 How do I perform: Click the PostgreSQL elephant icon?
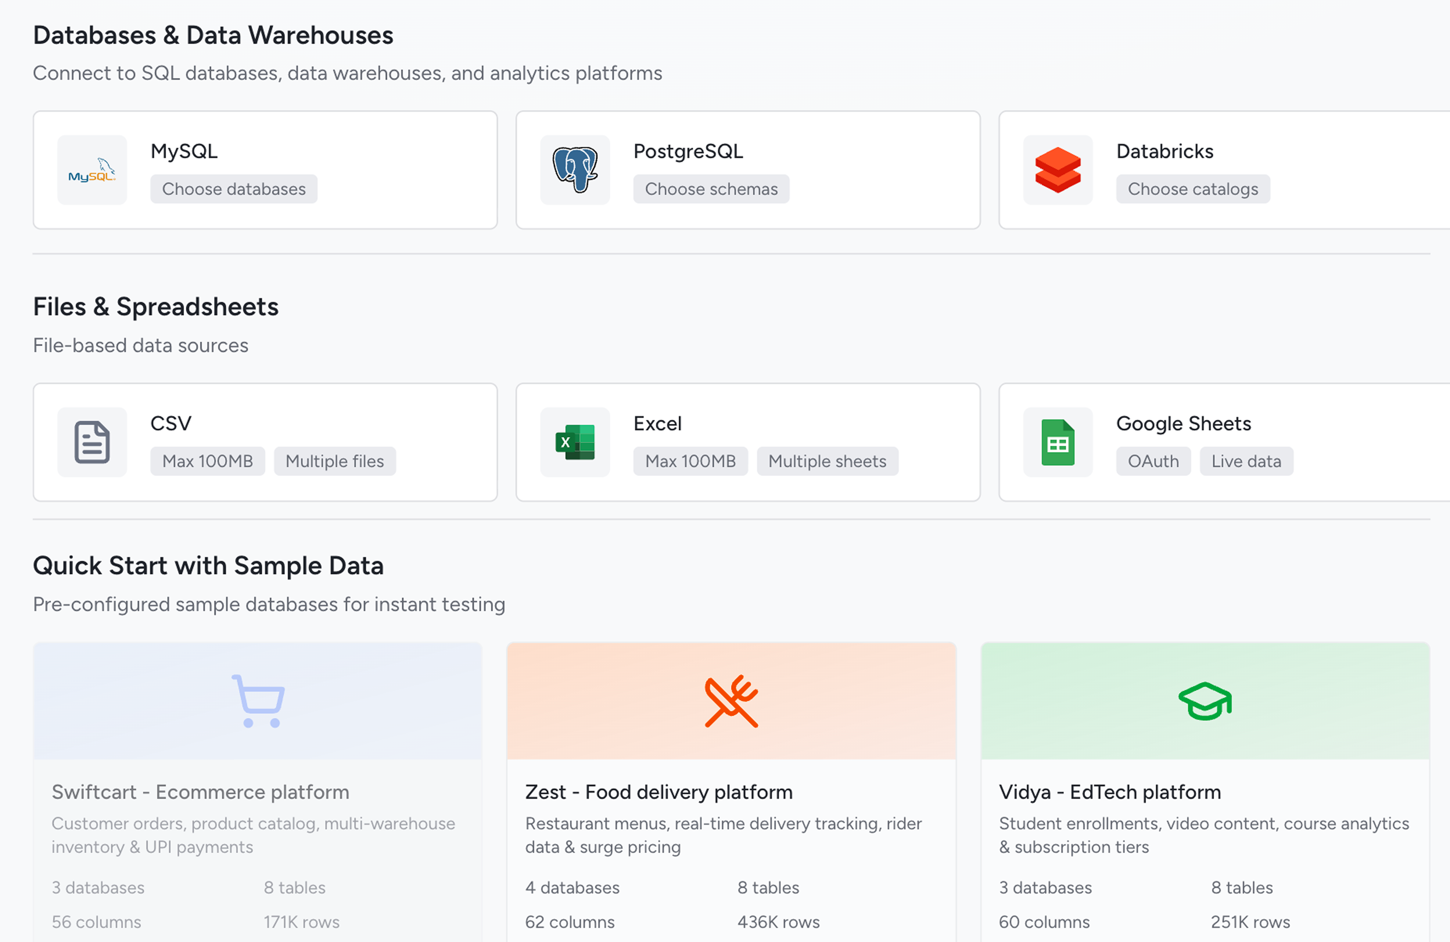coord(574,170)
